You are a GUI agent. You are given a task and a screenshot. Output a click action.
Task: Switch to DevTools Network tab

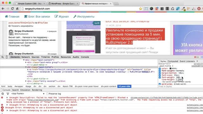[25, 57]
